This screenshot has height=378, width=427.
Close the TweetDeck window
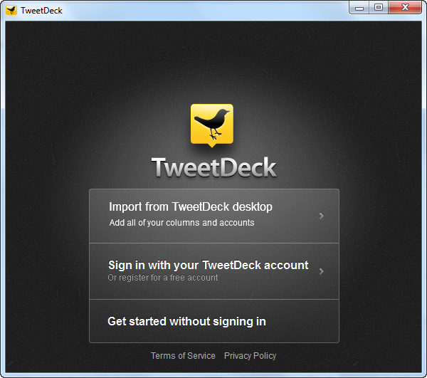click(405, 7)
